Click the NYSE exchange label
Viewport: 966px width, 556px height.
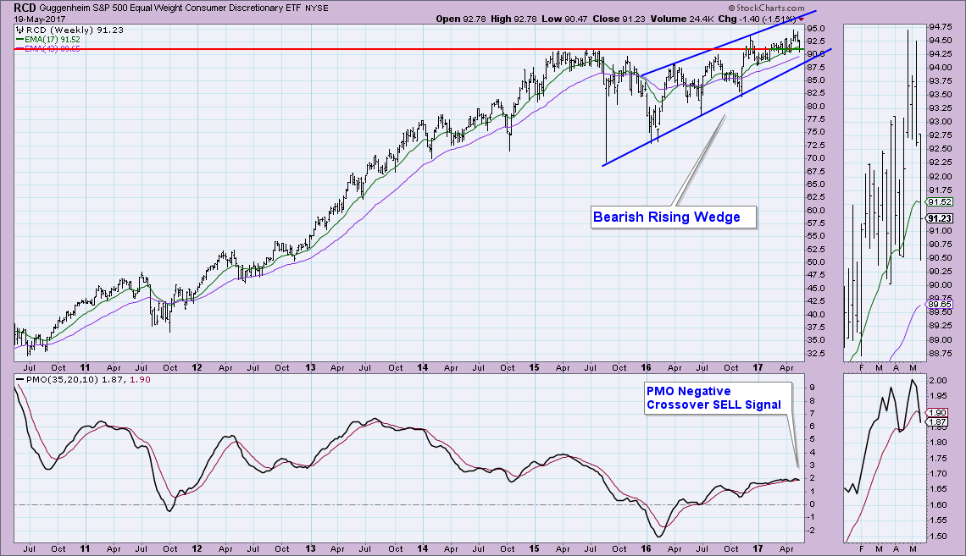(317, 8)
